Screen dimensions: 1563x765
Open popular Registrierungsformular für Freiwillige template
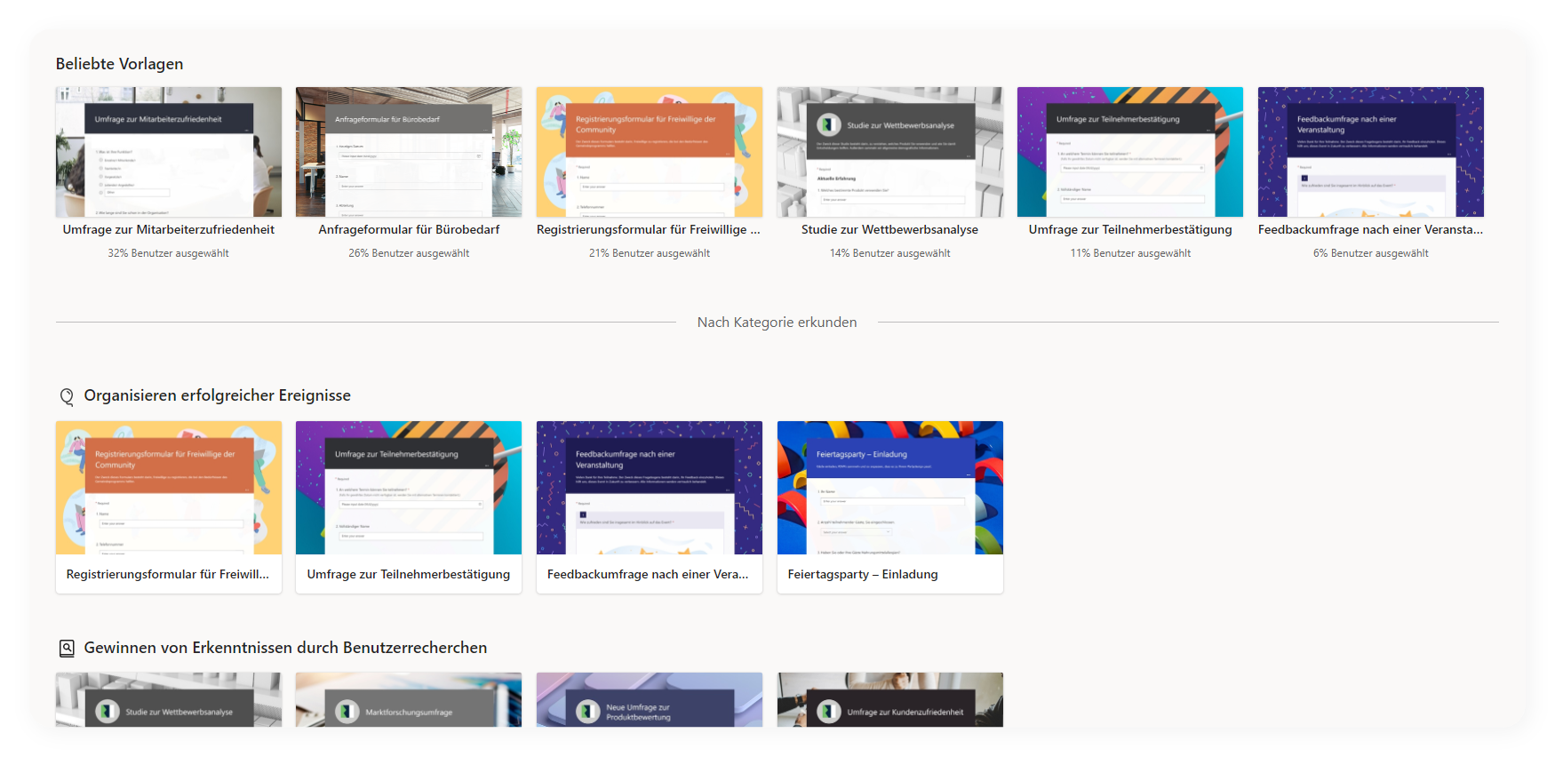649,152
